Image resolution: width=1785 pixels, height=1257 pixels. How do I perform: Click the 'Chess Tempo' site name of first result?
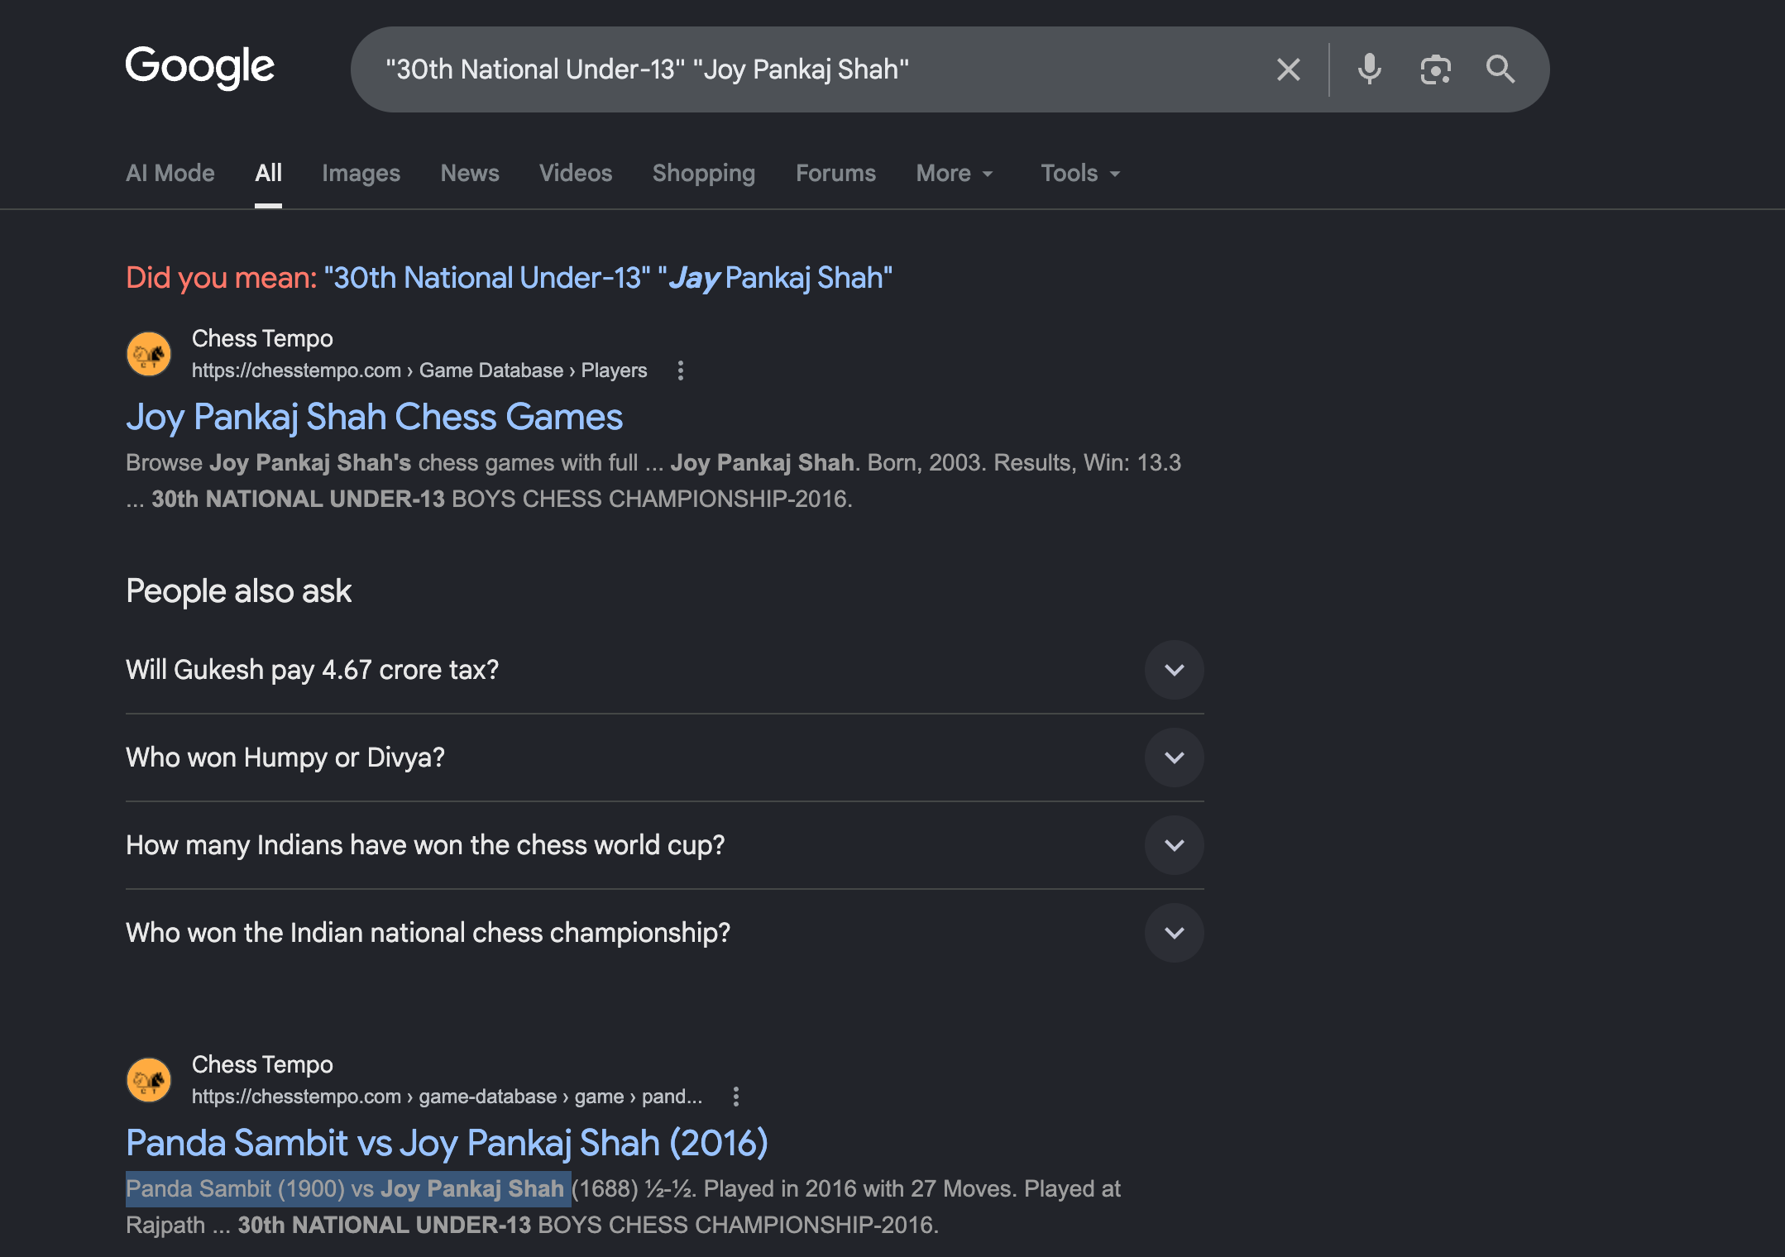click(262, 338)
